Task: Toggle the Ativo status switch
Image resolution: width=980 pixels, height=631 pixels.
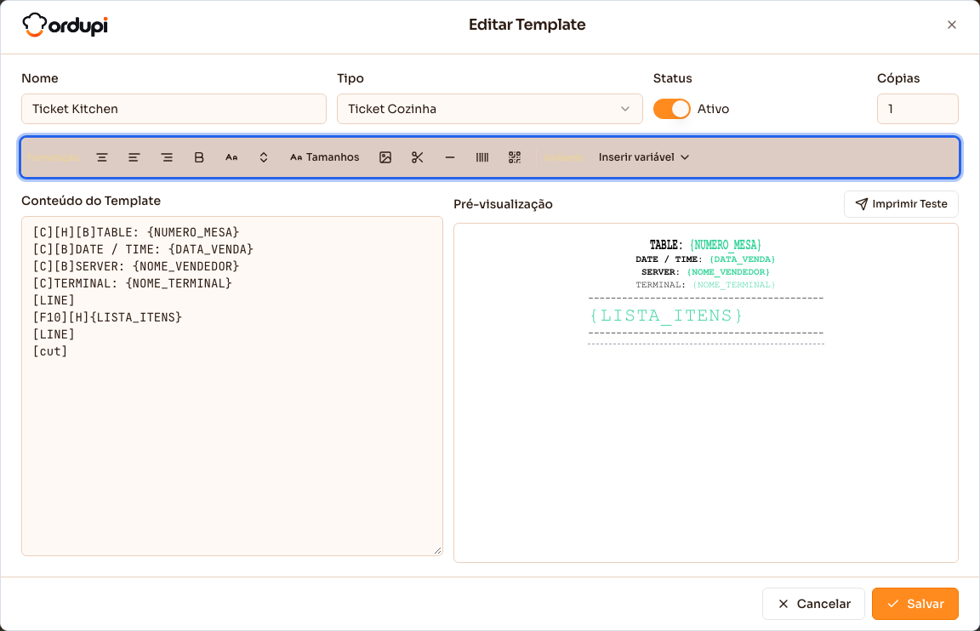Action: [672, 109]
